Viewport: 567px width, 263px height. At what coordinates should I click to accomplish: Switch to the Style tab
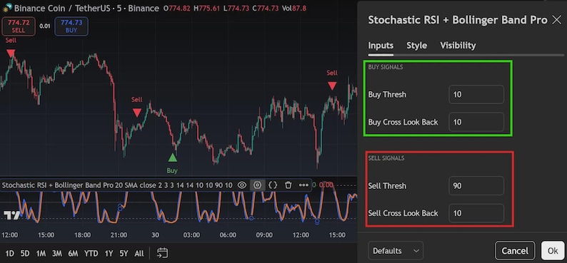coord(416,46)
